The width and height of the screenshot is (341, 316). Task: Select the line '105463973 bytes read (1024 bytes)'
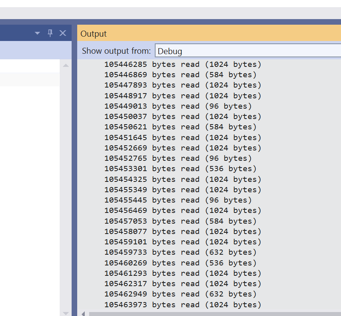pos(183,305)
